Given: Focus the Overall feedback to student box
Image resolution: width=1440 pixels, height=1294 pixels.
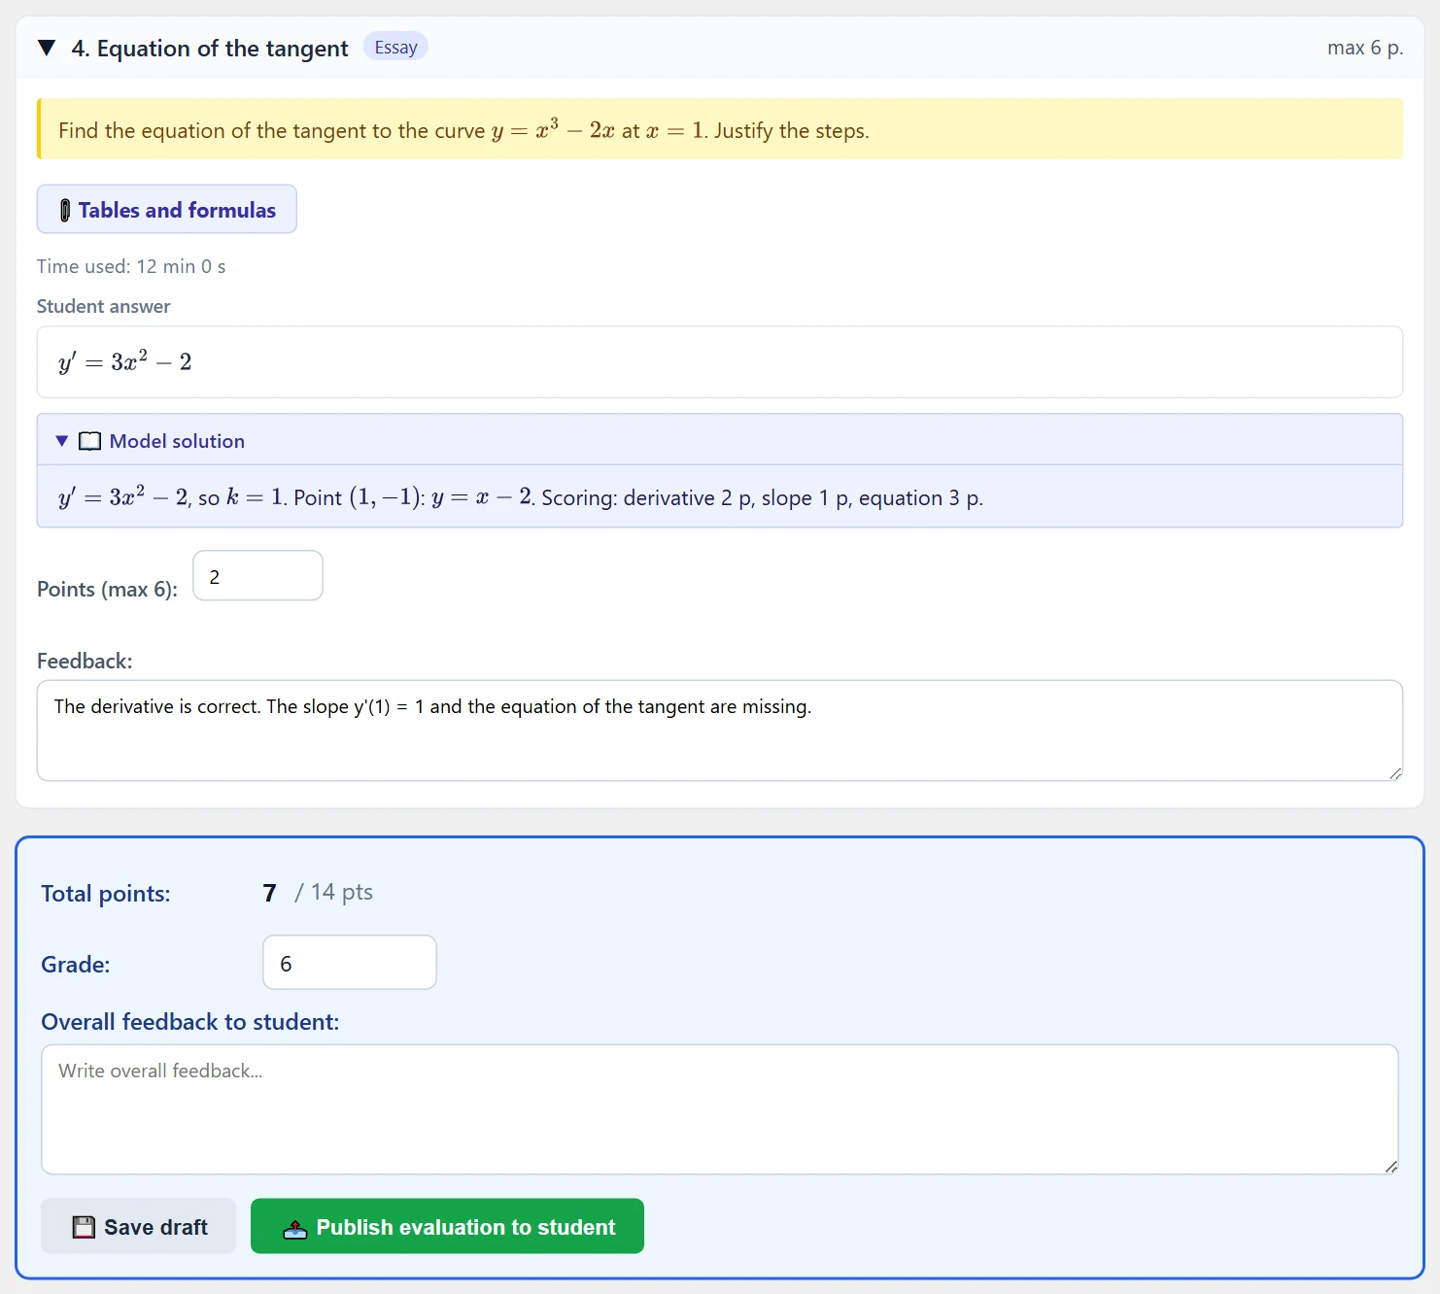Looking at the screenshot, I should (720, 1109).
